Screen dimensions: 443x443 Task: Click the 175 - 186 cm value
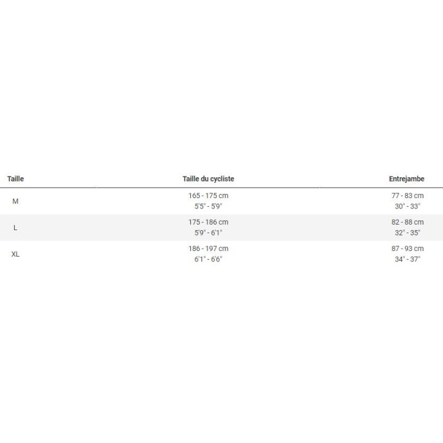click(x=208, y=222)
